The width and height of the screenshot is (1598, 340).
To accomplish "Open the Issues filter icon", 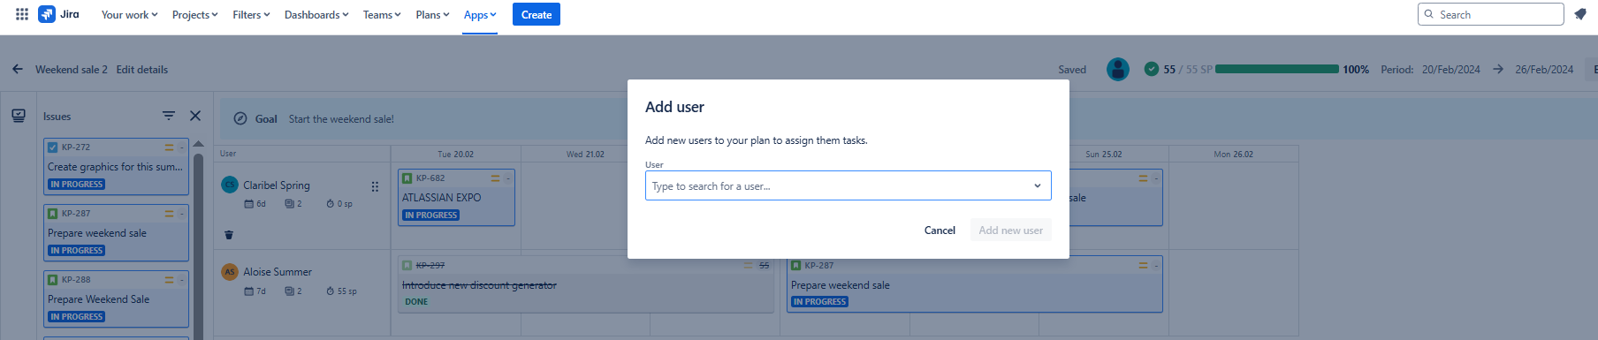I will [x=169, y=116].
